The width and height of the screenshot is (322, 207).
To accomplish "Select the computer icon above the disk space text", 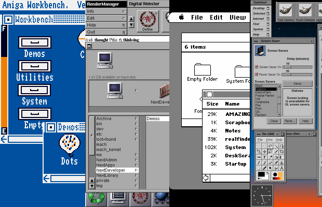I will pos(105,60).
